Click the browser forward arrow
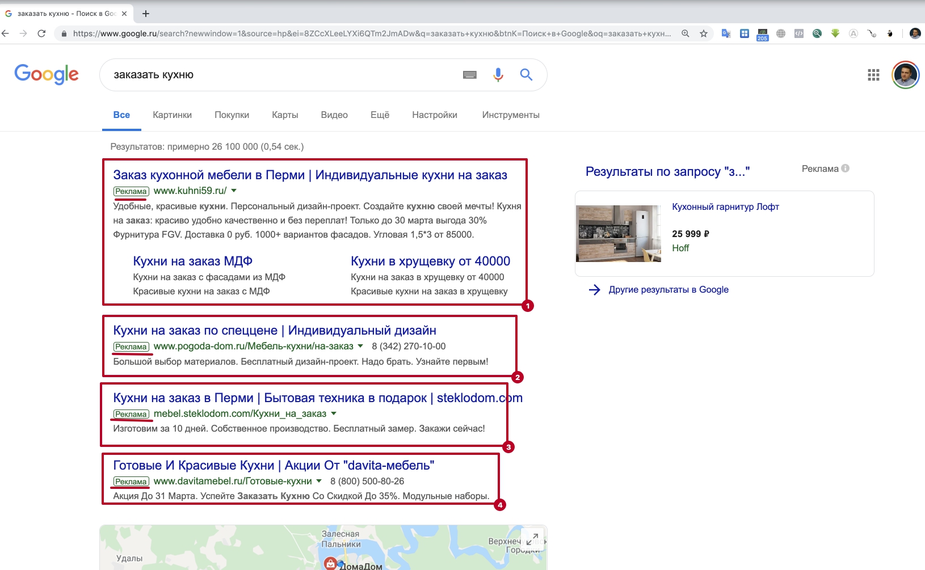The height and width of the screenshot is (570, 925). click(23, 33)
